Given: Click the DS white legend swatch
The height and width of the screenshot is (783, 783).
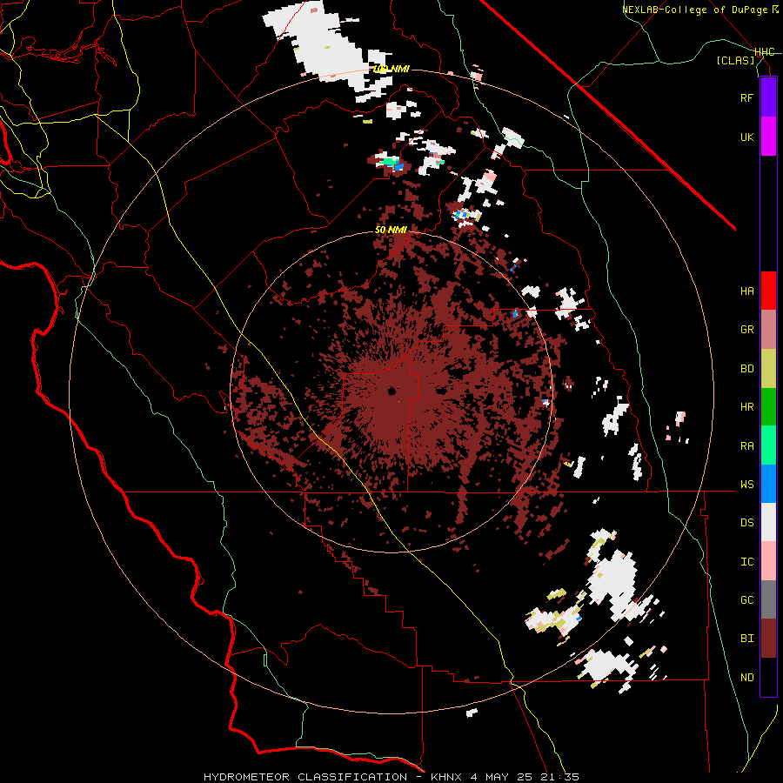Looking at the screenshot, I should [x=768, y=522].
